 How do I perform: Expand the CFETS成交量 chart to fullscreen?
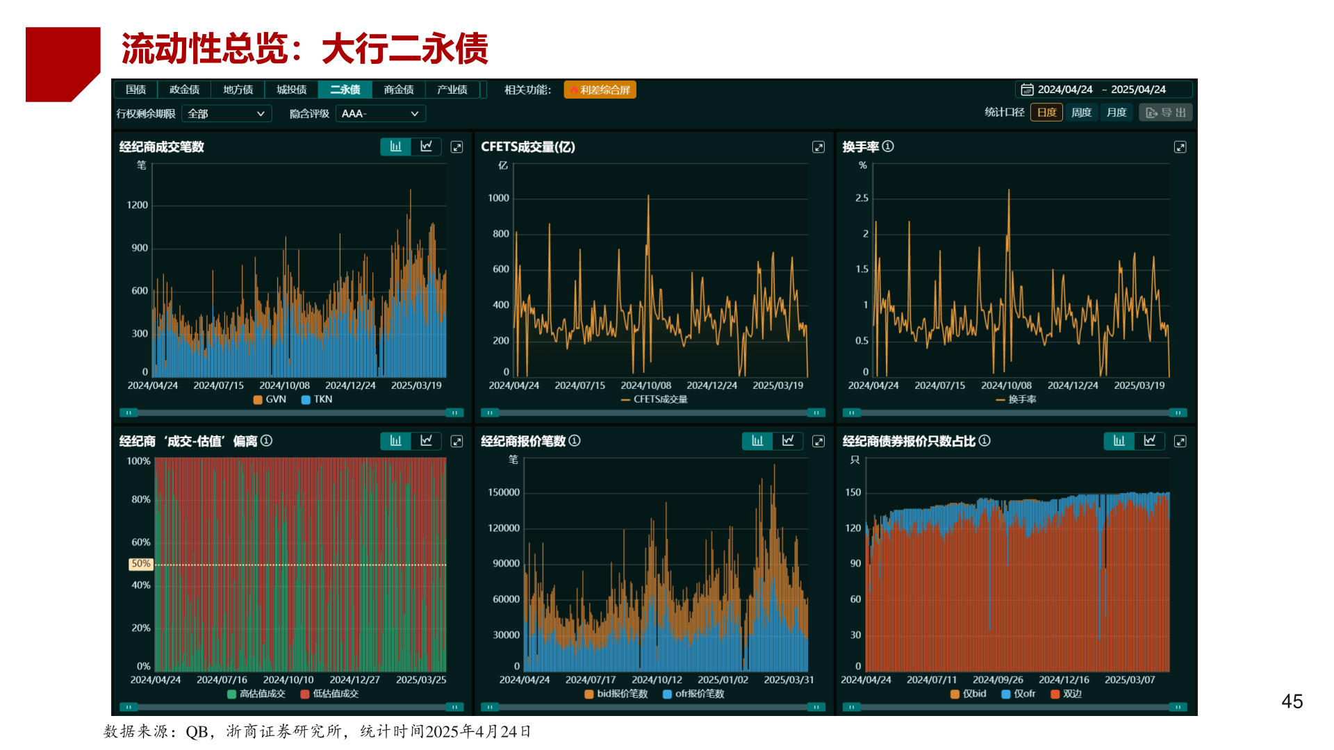pos(818,147)
